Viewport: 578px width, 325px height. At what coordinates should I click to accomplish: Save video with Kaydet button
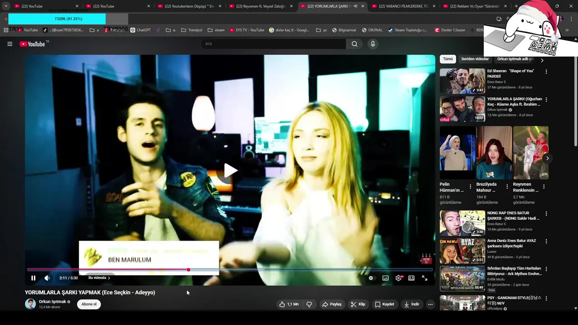[385, 304]
